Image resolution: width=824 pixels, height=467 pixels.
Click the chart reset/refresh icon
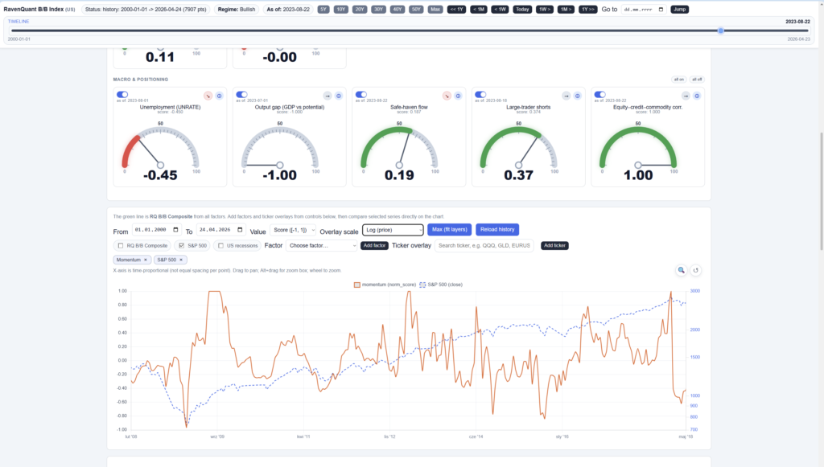(x=695, y=270)
